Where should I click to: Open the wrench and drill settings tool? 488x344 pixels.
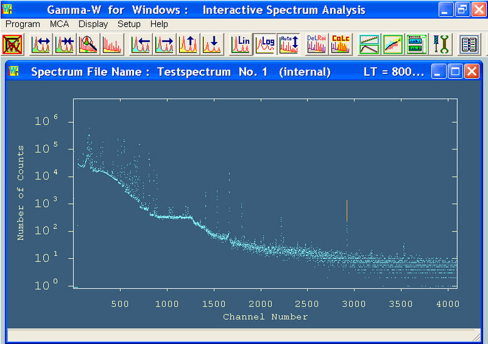tap(442, 44)
